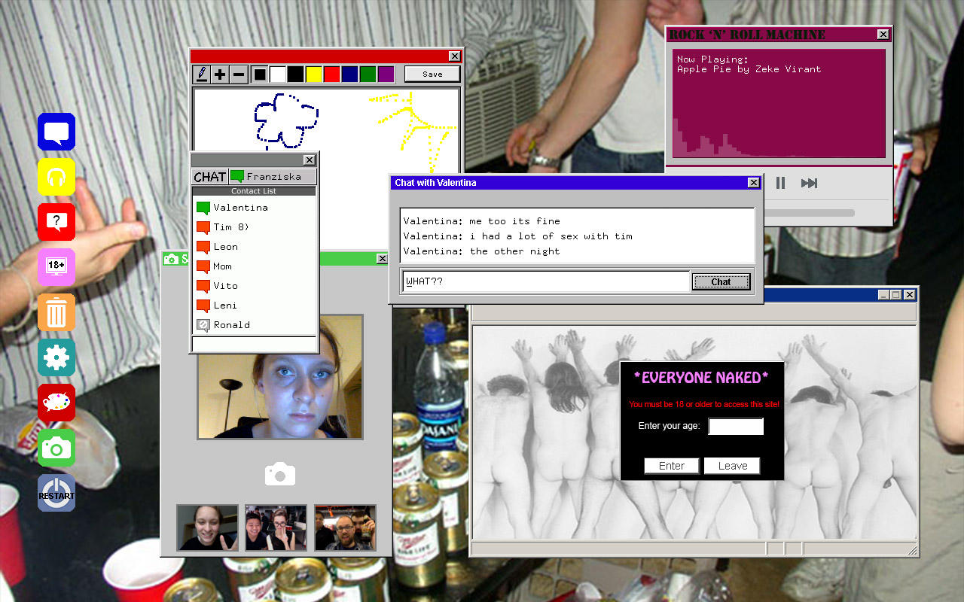
Task: Take a photo with the camera shutter
Action: click(x=280, y=474)
